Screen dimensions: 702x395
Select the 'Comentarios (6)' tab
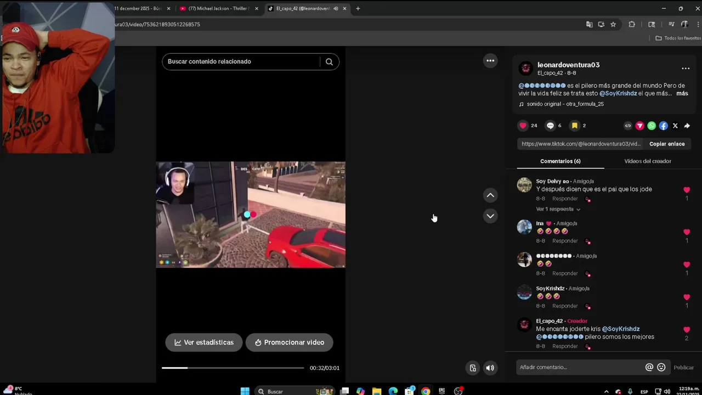(561, 161)
